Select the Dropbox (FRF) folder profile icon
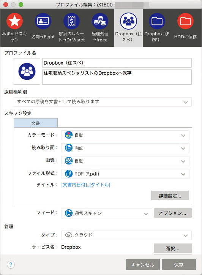The width and height of the screenshot is (202, 275). tap(157, 21)
